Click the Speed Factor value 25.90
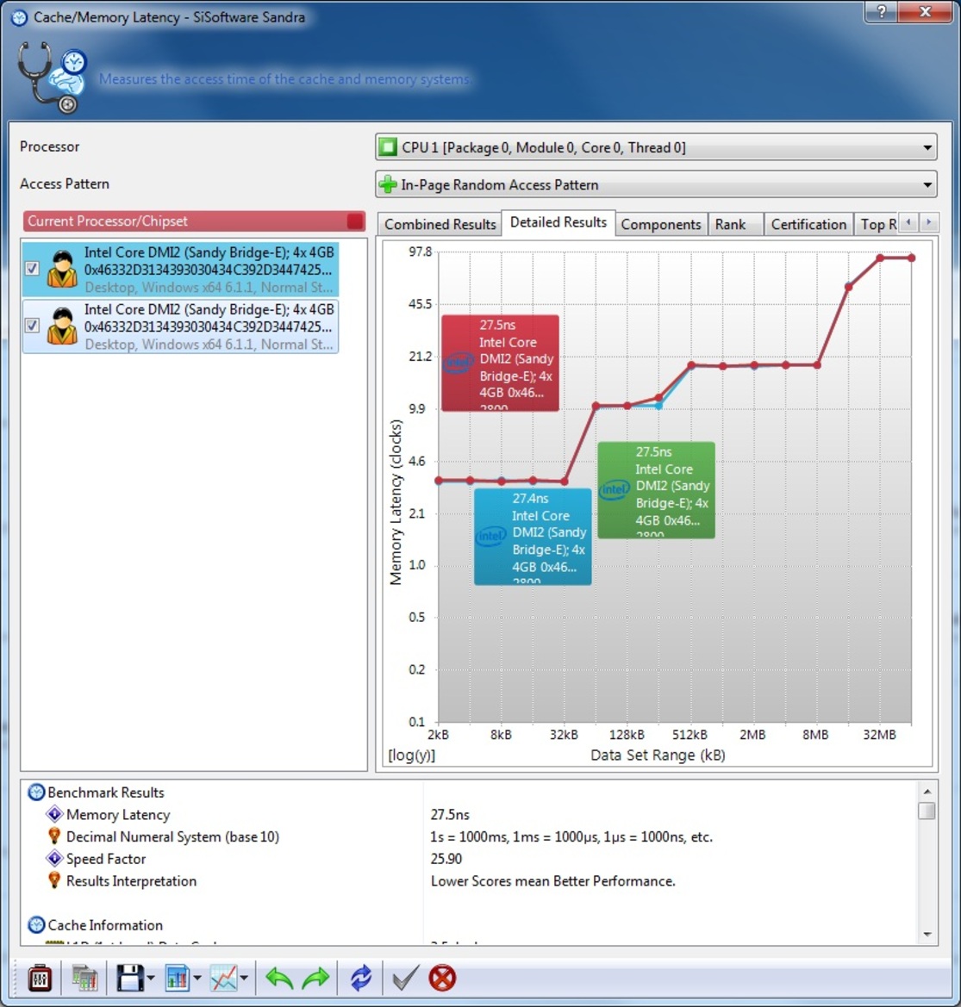The image size is (961, 1007). pos(446,859)
